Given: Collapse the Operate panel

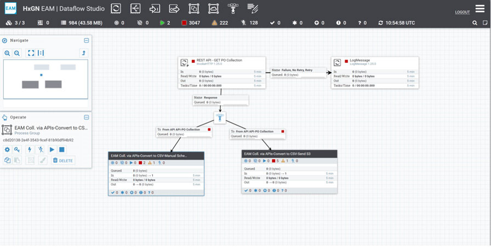Looking at the screenshot, I should pos(87,117).
